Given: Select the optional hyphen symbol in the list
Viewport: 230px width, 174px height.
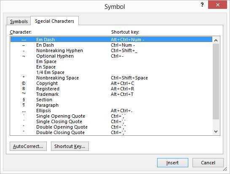Looking at the screenshot, I should (24, 56).
